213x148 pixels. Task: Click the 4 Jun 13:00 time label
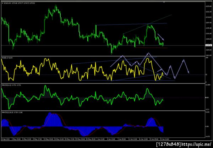[111, 139]
